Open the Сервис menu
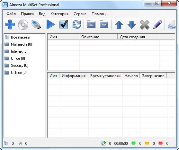Image resolution: width=179 pixels, height=150 pixels. pyautogui.click(x=80, y=14)
